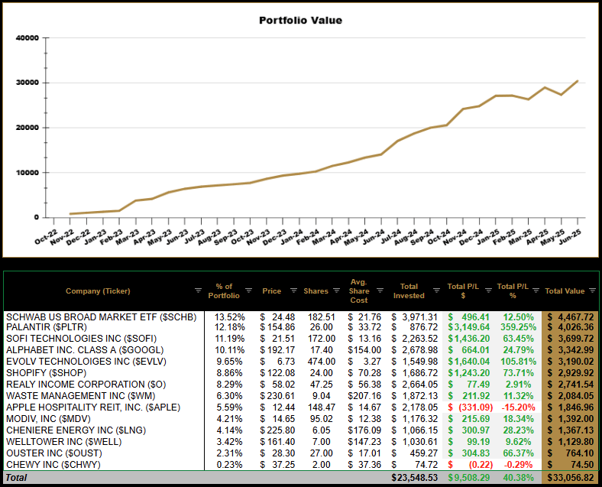The height and width of the screenshot is (487, 602).
Task: Open the Total P/L $ filter dropdown
Action: coord(488,291)
